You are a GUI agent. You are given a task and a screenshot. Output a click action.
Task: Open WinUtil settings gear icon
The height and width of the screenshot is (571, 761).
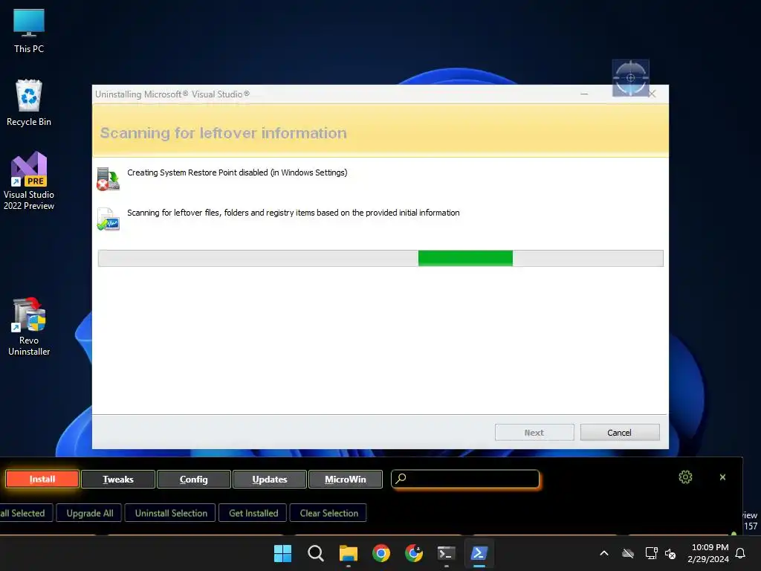685,477
